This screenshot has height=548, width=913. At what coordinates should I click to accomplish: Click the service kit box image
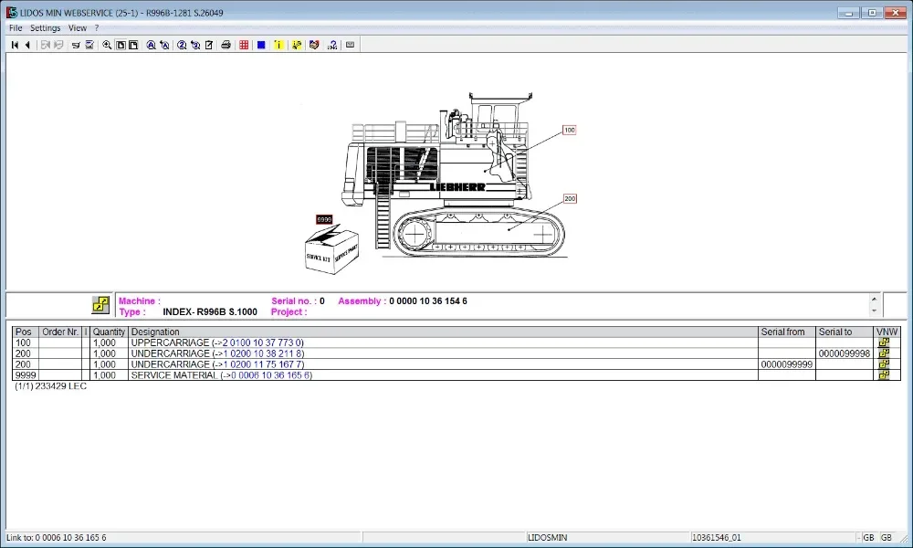point(331,248)
